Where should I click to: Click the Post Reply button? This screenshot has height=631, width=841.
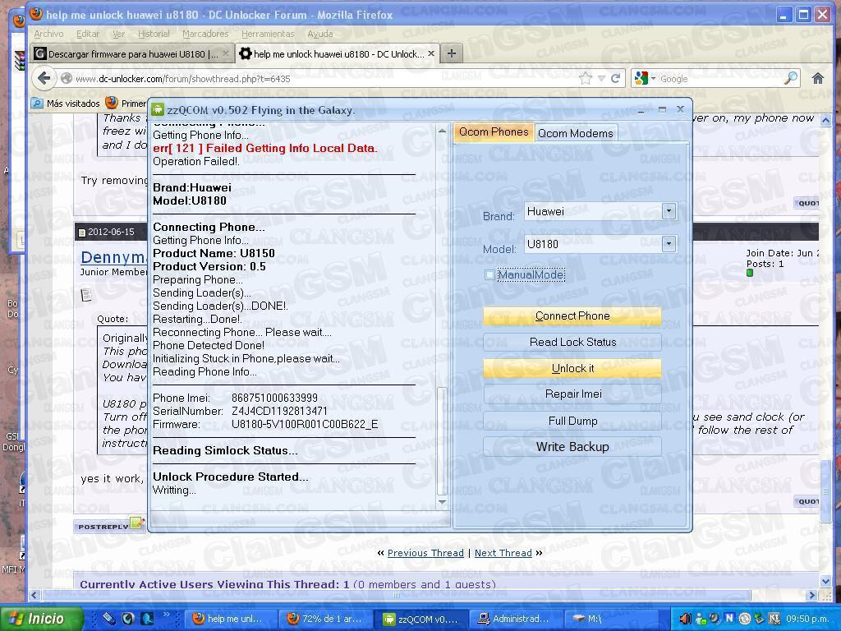point(109,525)
